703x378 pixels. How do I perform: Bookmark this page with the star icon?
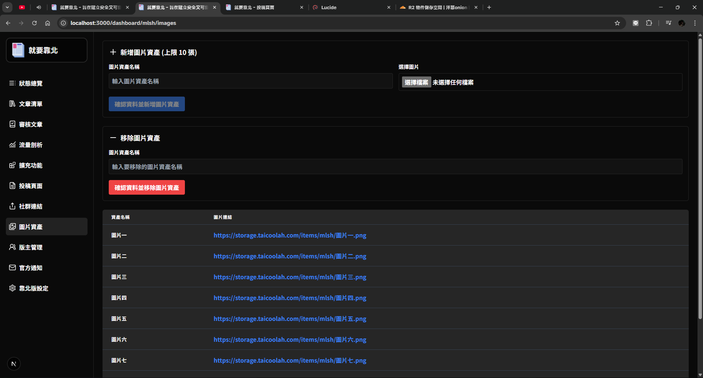pyautogui.click(x=617, y=23)
